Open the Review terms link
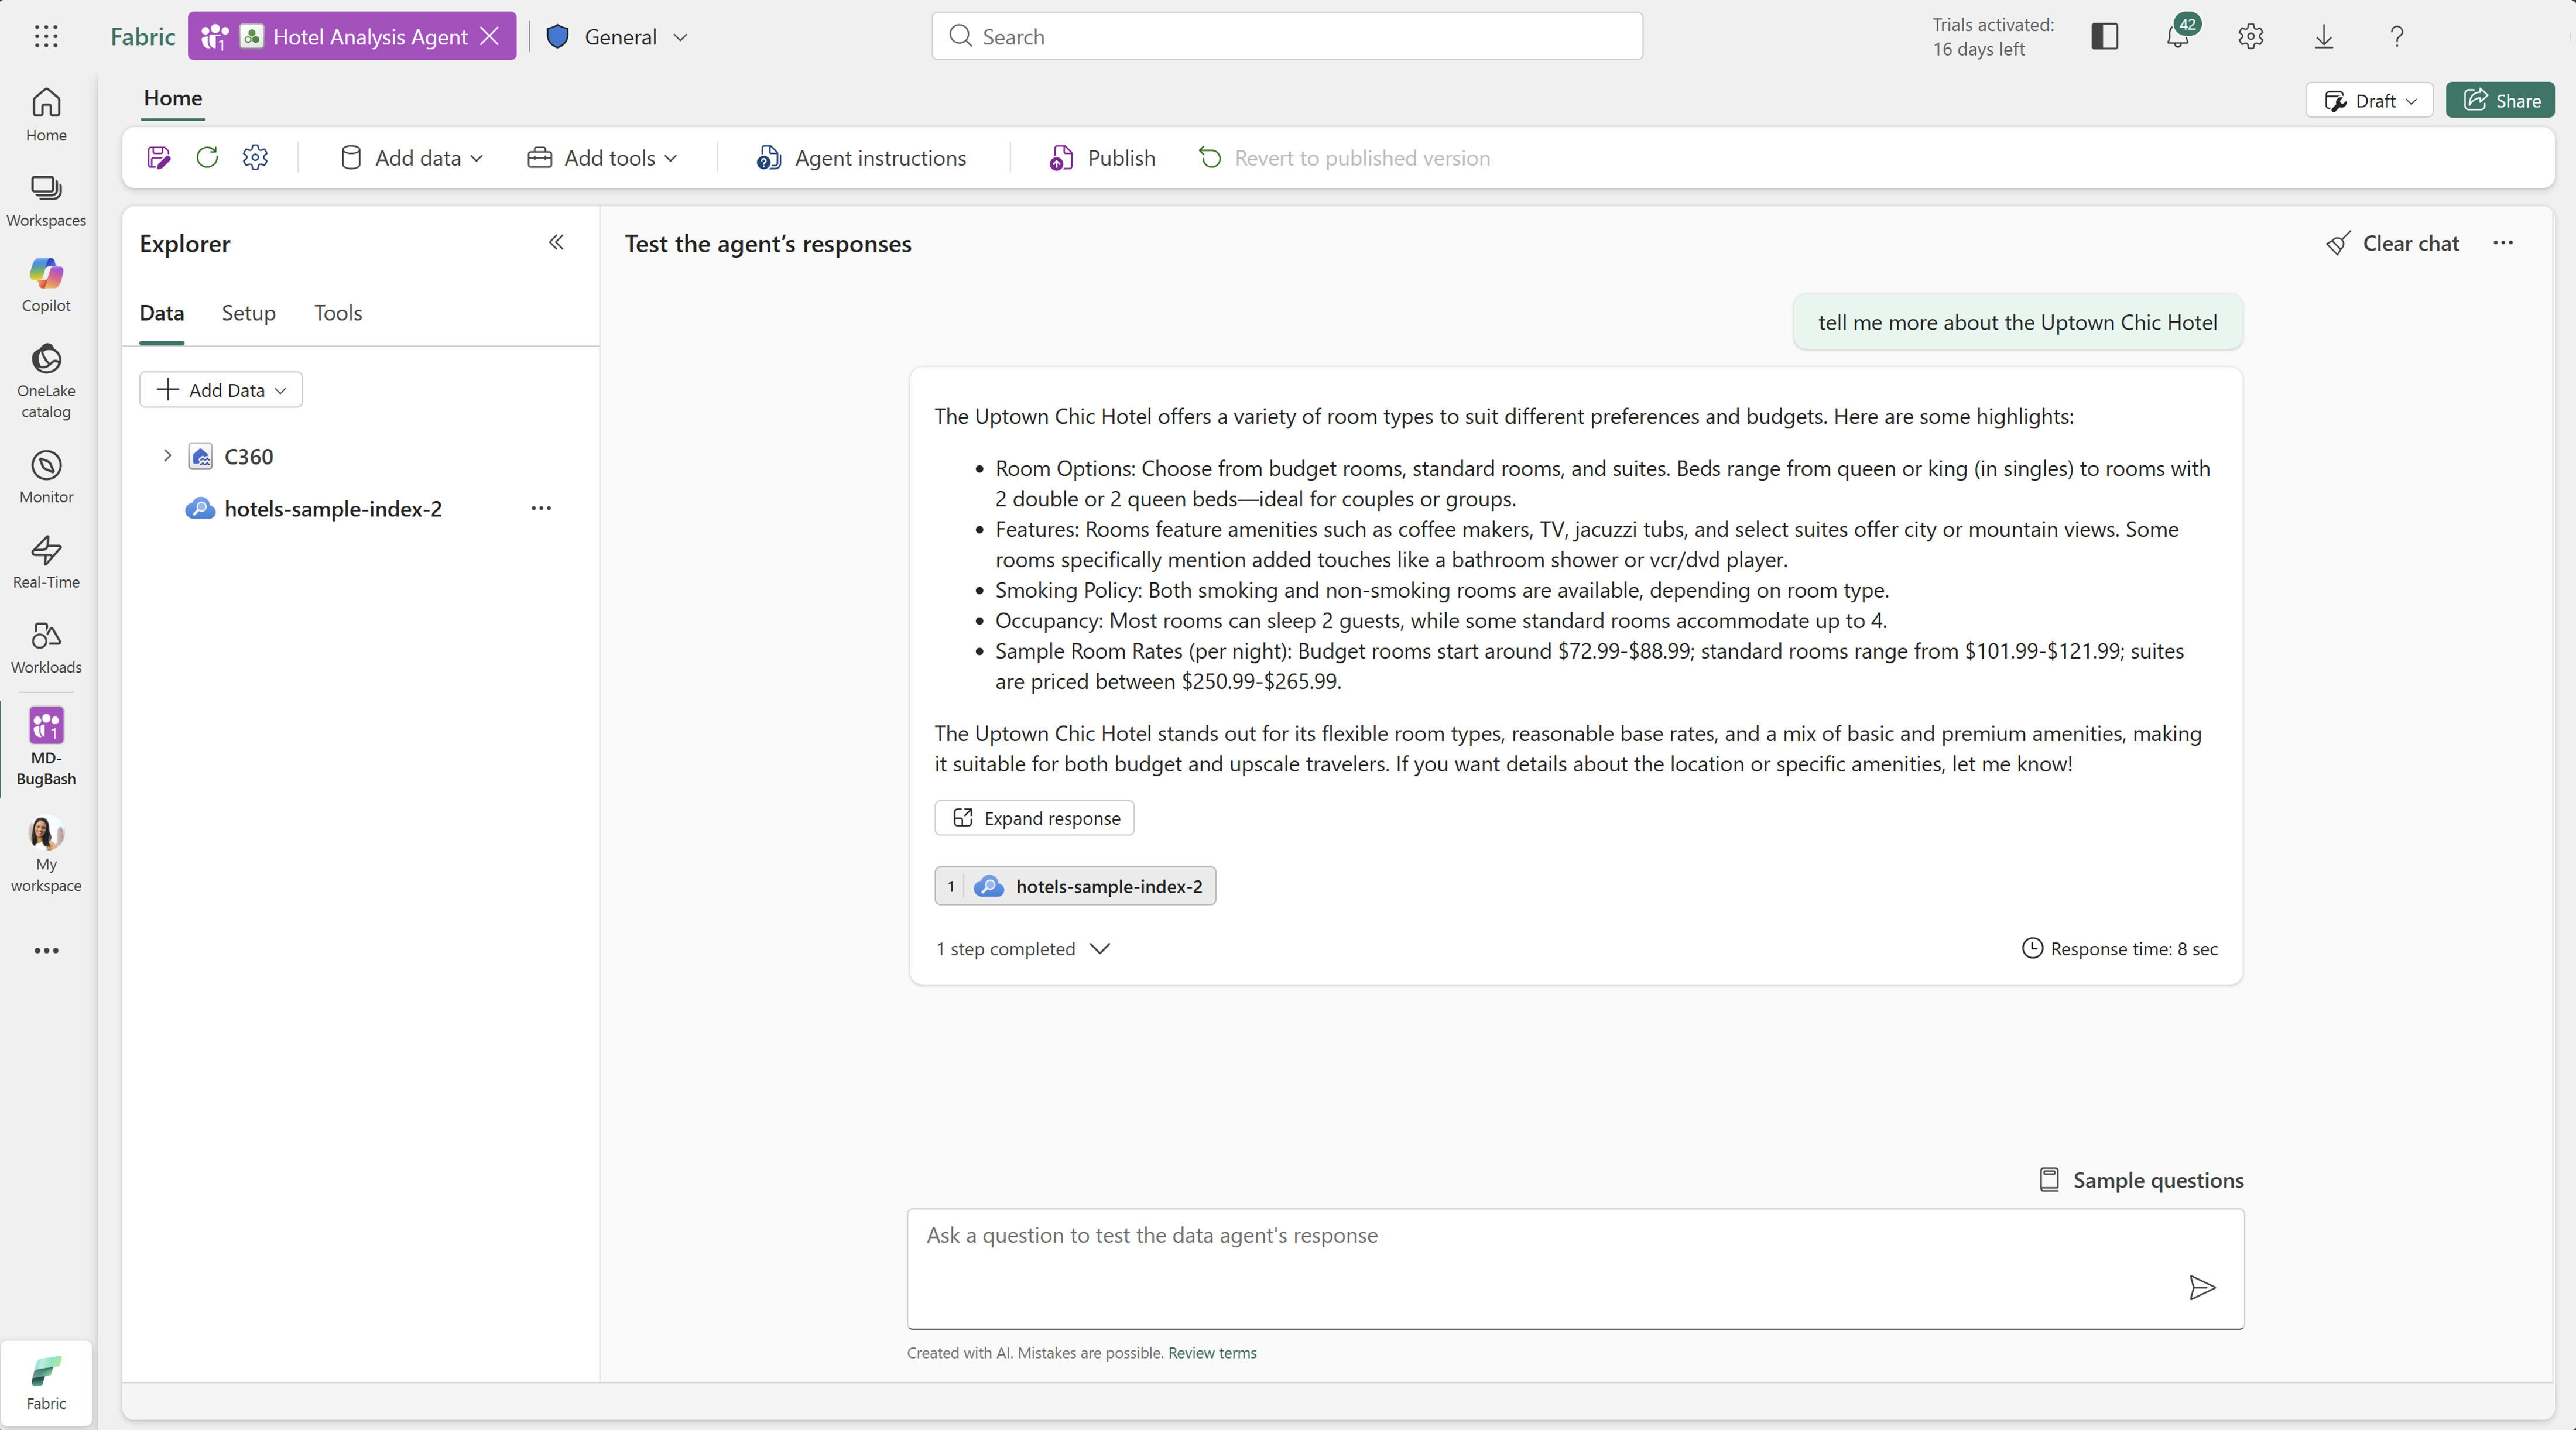 (x=1212, y=1353)
